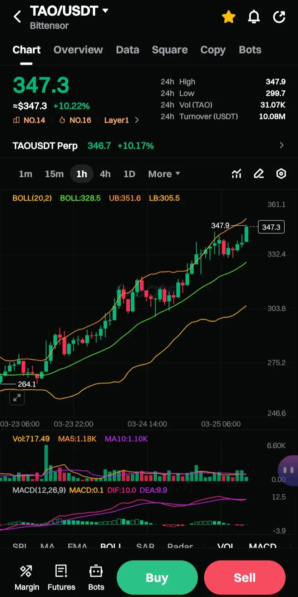Tap the UB:351.6 value
Image resolution: width=298 pixels, height=597 pixels.
click(x=125, y=198)
